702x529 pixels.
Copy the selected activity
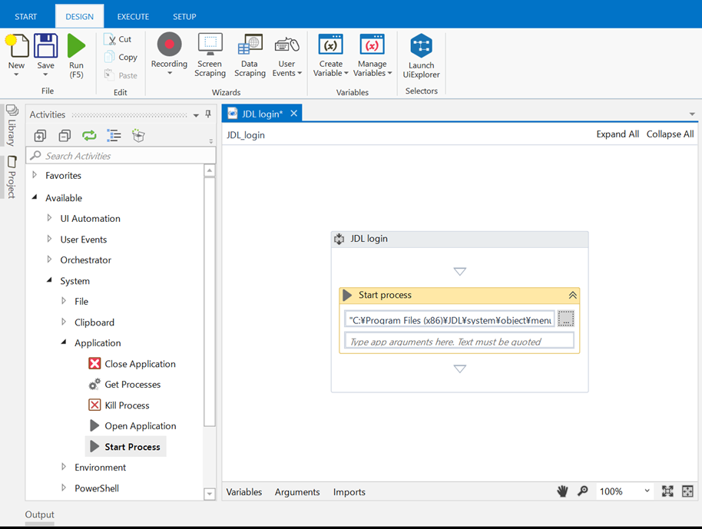coord(121,58)
